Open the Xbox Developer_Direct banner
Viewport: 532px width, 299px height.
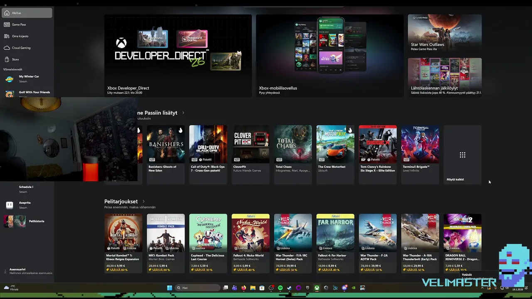pyautogui.click(x=178, y=56)
